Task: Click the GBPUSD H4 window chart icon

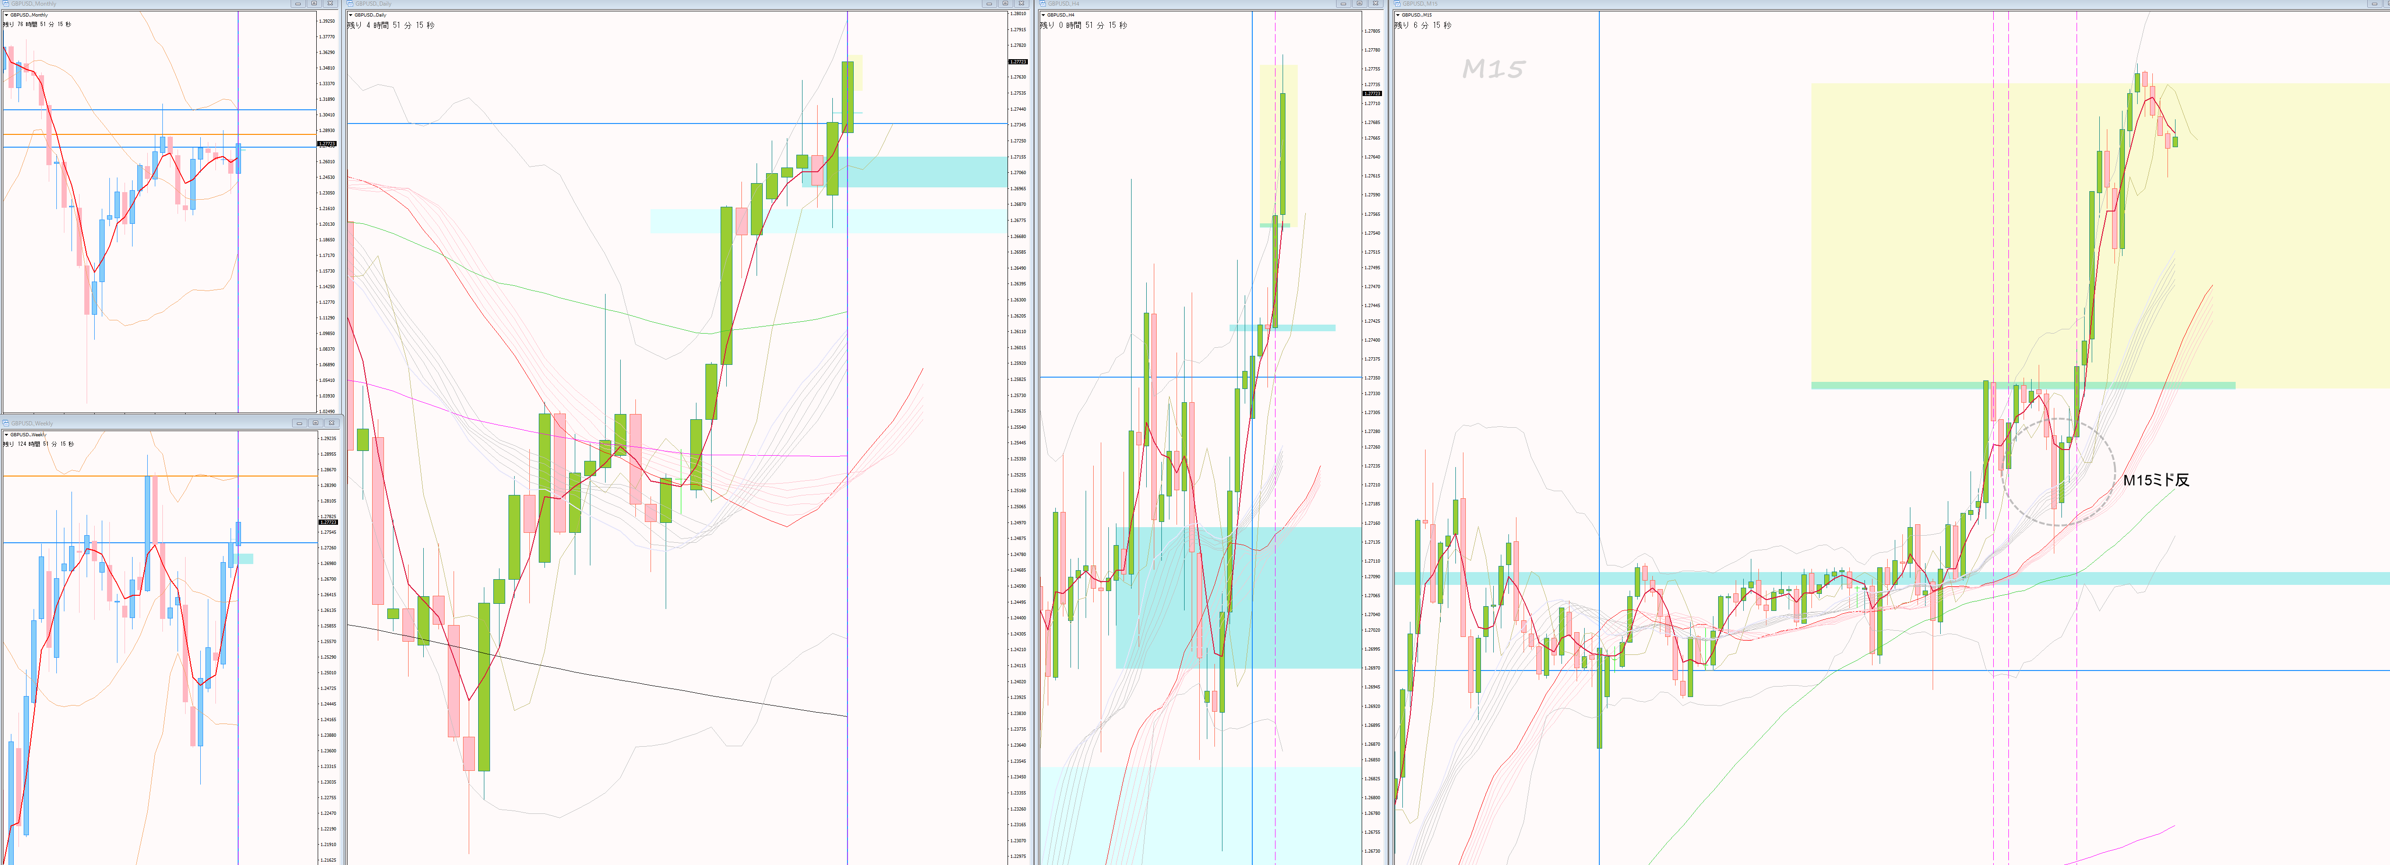Action: coord(1043,4)
